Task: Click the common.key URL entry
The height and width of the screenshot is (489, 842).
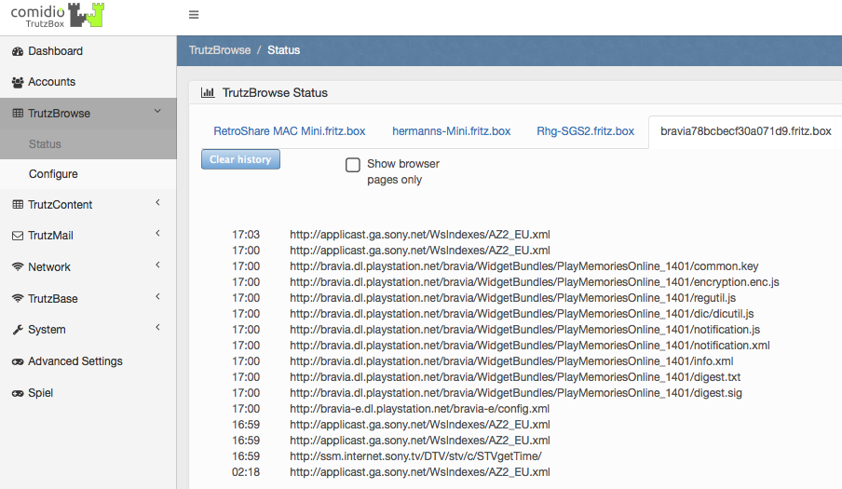Action: pos(524,266)
